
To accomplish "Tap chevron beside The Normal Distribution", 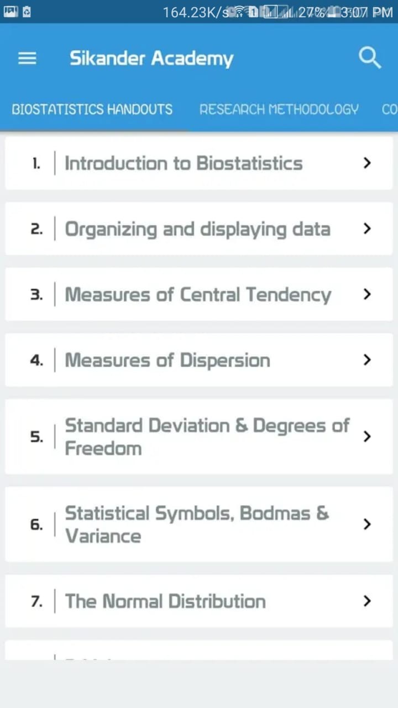I will tap(366, 601).
